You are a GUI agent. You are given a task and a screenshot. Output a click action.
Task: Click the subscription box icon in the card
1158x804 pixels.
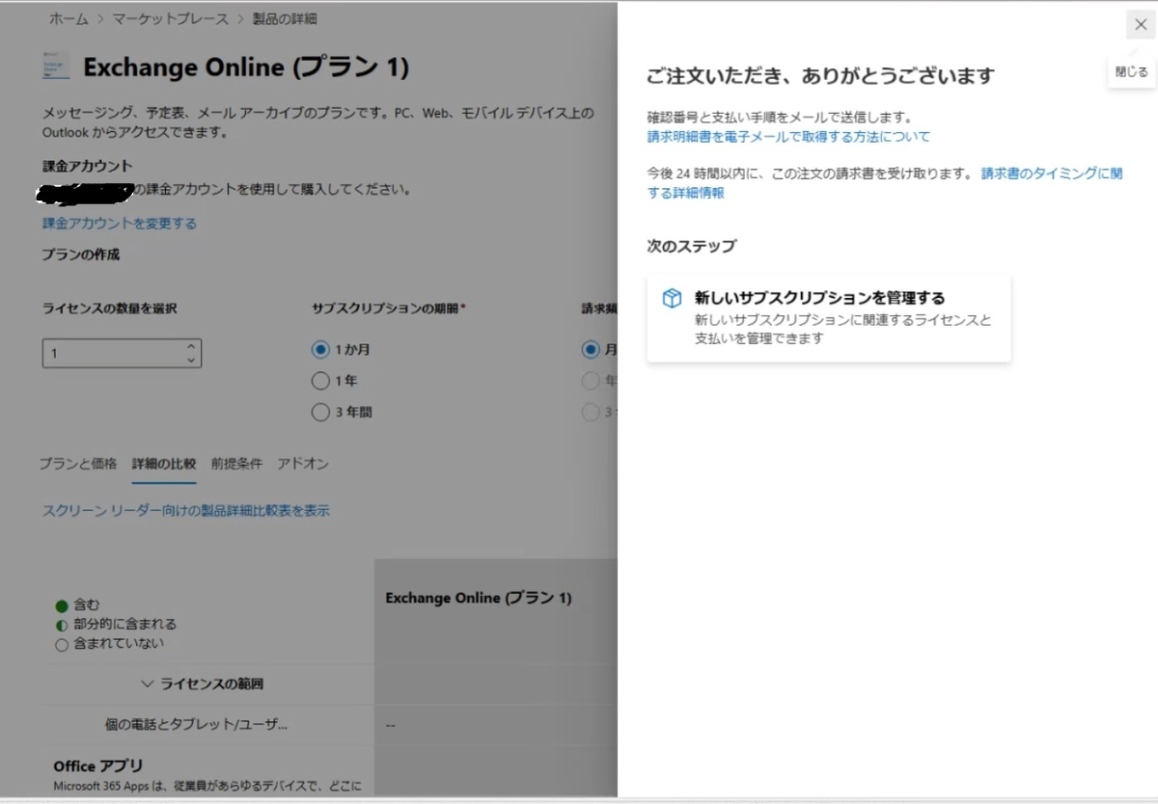tap(672, 298)
